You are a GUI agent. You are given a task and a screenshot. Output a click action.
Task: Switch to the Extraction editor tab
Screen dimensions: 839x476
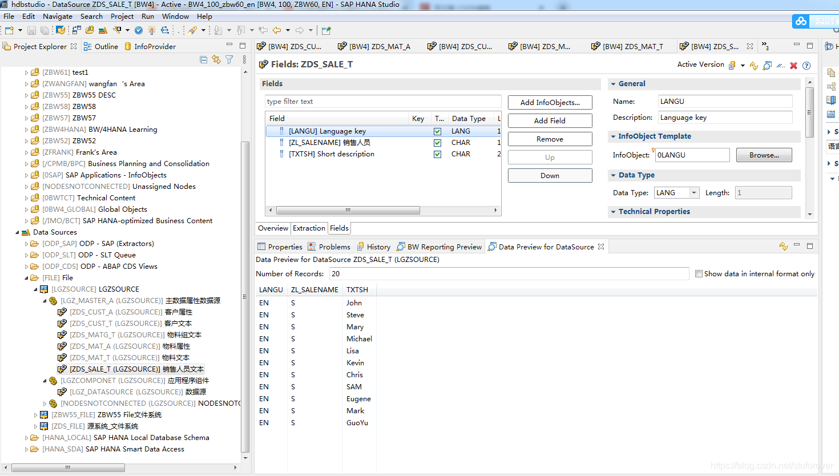(309, 228)
